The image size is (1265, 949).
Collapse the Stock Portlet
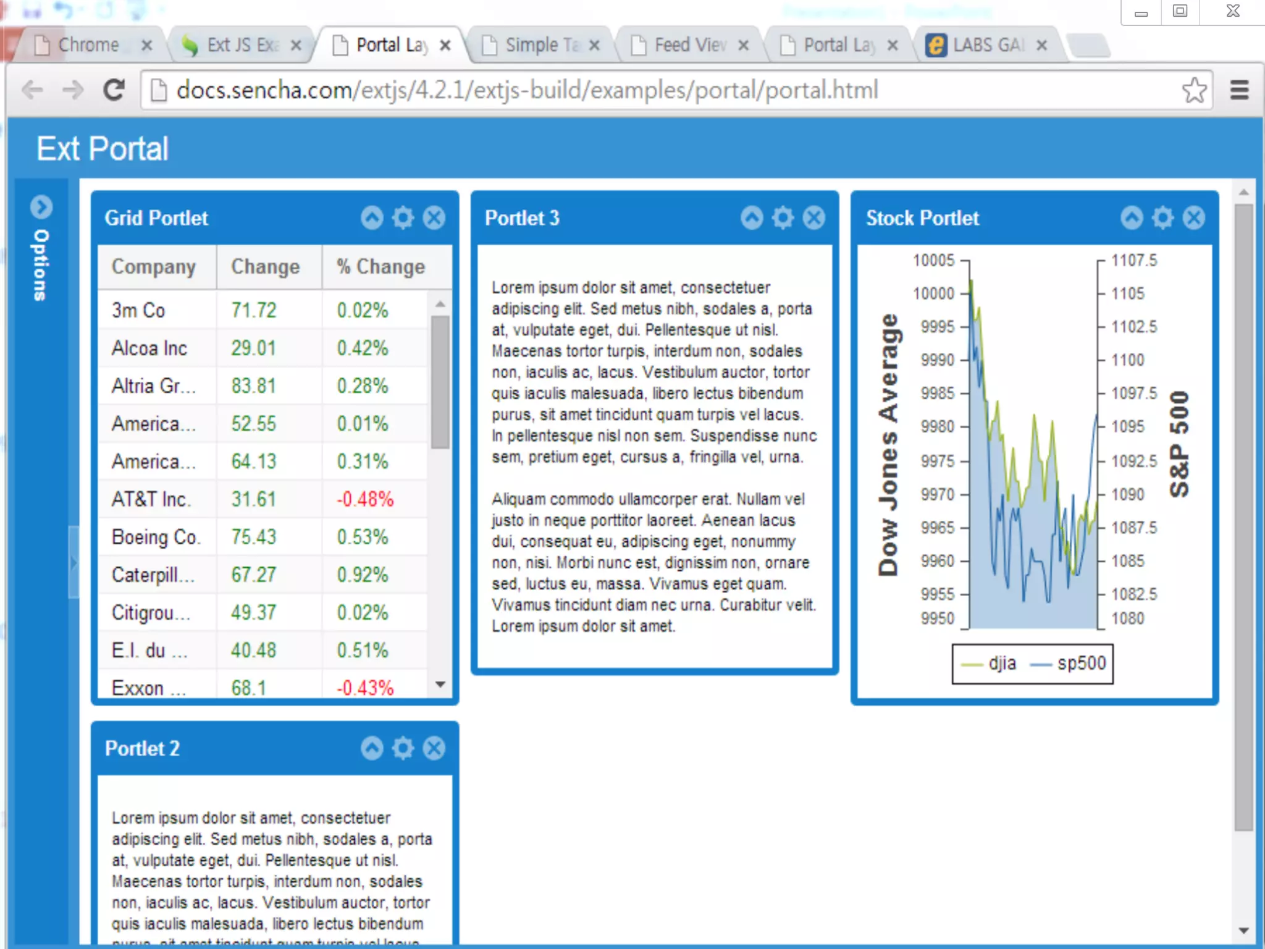point(1132,217)
